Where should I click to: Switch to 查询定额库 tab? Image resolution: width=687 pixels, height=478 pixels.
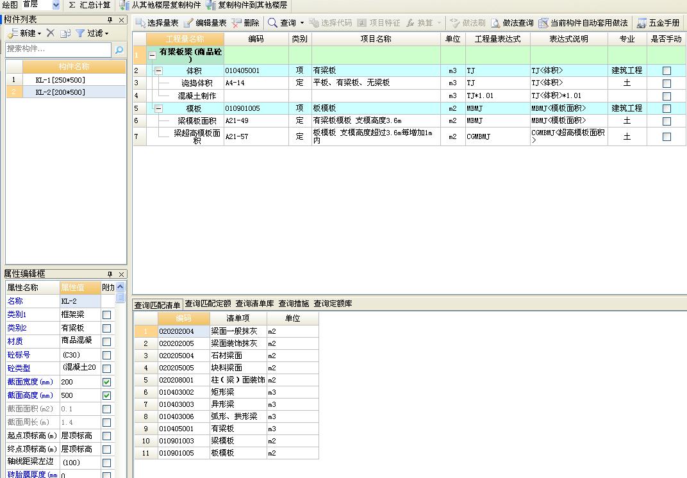coord(333,303)
